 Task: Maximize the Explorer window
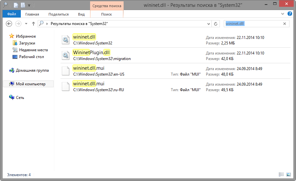pos(275,4)
